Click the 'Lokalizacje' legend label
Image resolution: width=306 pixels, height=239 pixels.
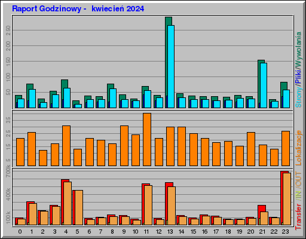tap(298, 148)
